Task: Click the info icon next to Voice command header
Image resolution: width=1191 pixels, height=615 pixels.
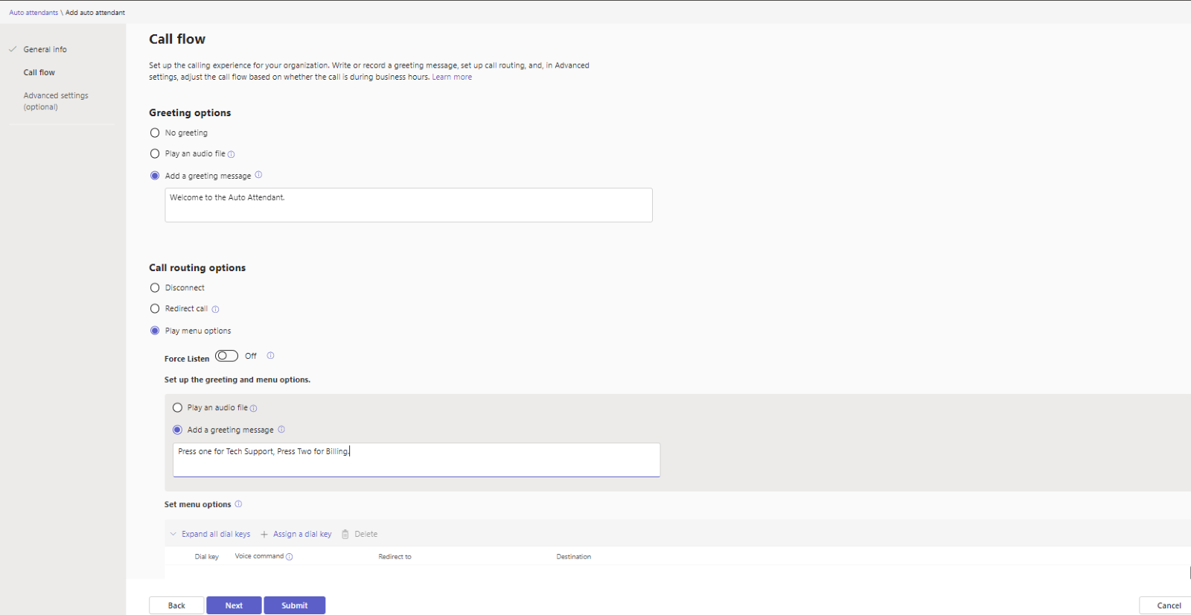Action: pos(289,557)
